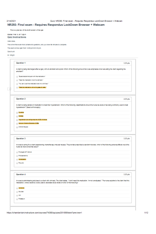Check the ACE inhibitors checkbox
The height and width of the screenshot is (234, 156).
(17, 120)
